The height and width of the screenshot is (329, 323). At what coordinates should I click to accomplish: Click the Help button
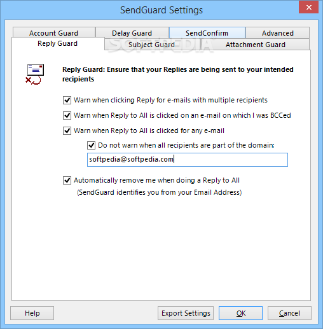tap(32, 313)
